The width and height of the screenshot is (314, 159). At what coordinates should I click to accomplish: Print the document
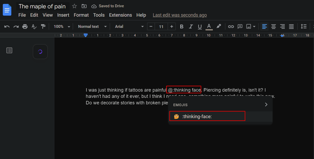click(25, 27)
